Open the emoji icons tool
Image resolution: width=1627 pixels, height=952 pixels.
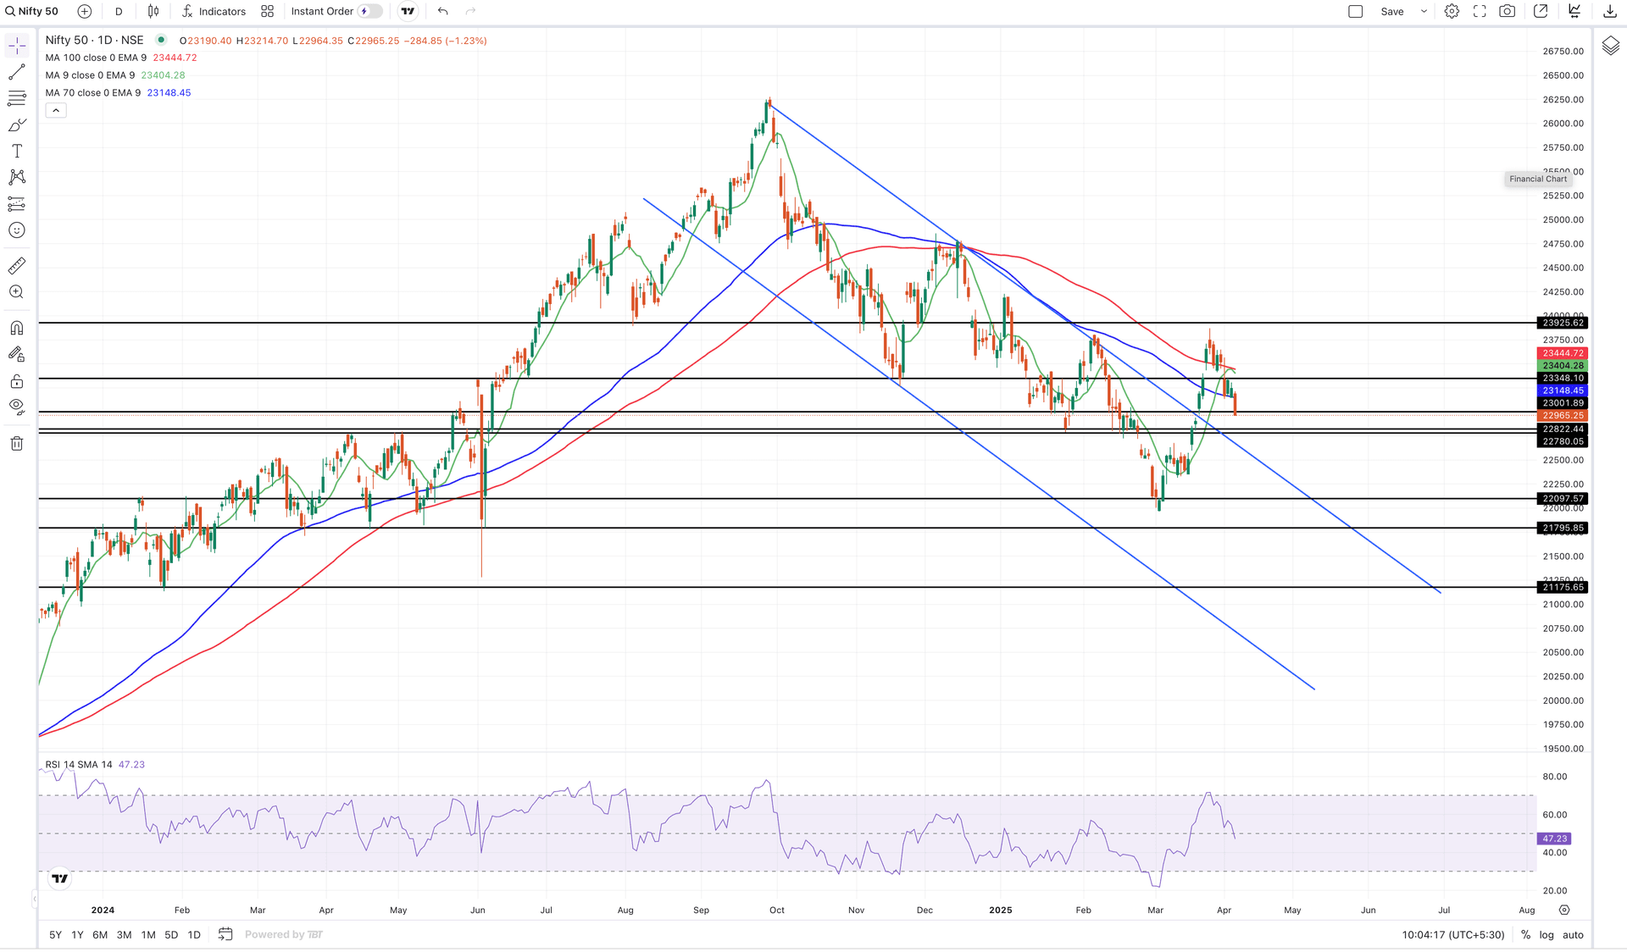(x=17, y=230)
